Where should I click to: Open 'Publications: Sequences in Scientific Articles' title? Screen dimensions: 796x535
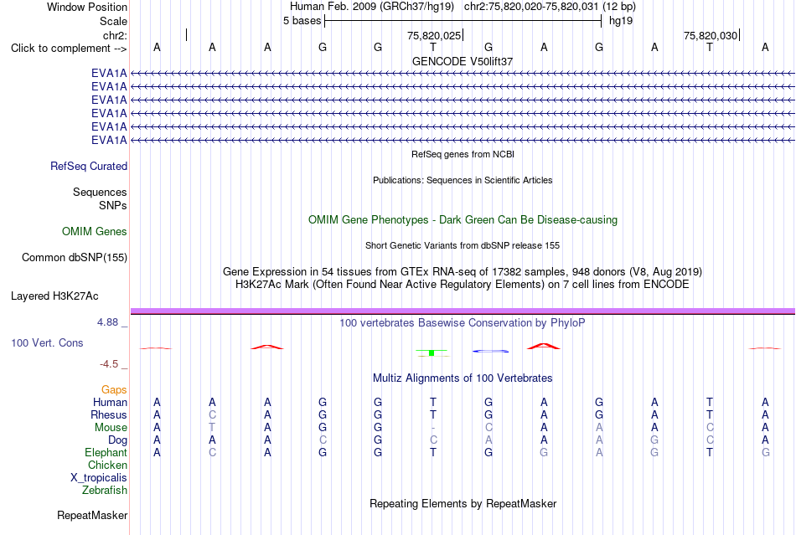(x=463, y=180)
